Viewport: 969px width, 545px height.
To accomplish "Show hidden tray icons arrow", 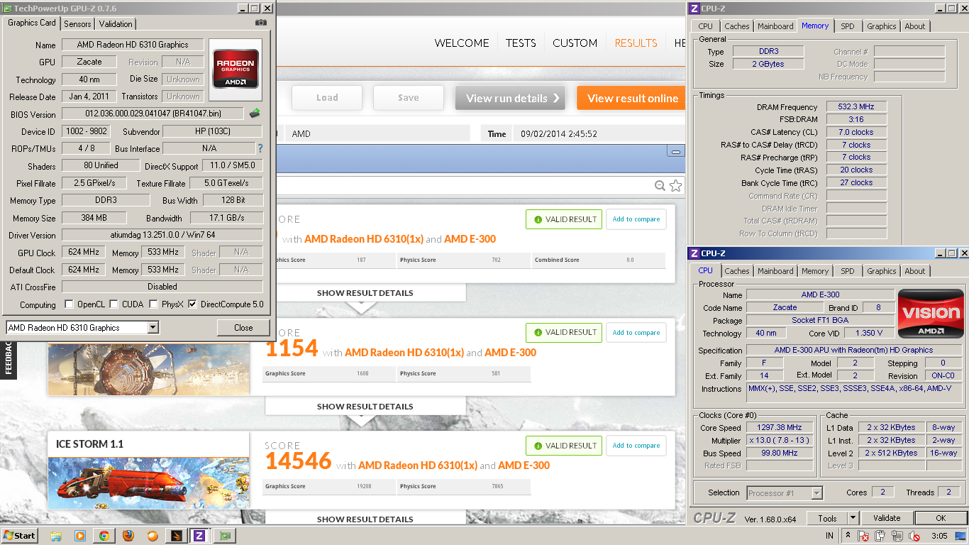I will [848, 536].
